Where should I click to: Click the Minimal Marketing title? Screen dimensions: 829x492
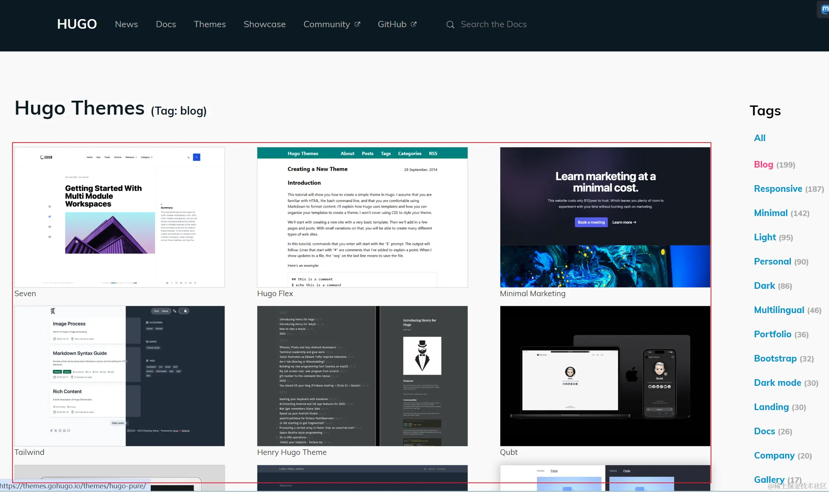(x=533, y=294)
